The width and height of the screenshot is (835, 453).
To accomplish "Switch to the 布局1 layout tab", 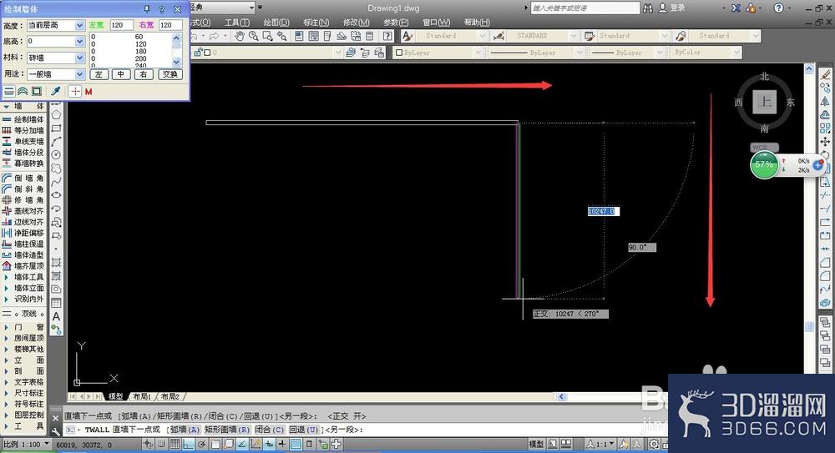I will [142, 396].
